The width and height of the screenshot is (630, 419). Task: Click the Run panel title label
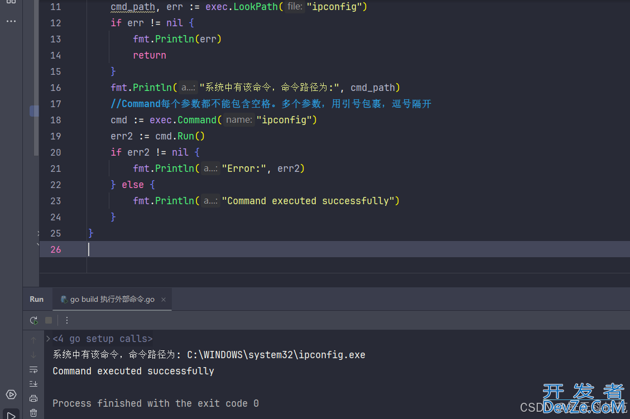(37, 299)
